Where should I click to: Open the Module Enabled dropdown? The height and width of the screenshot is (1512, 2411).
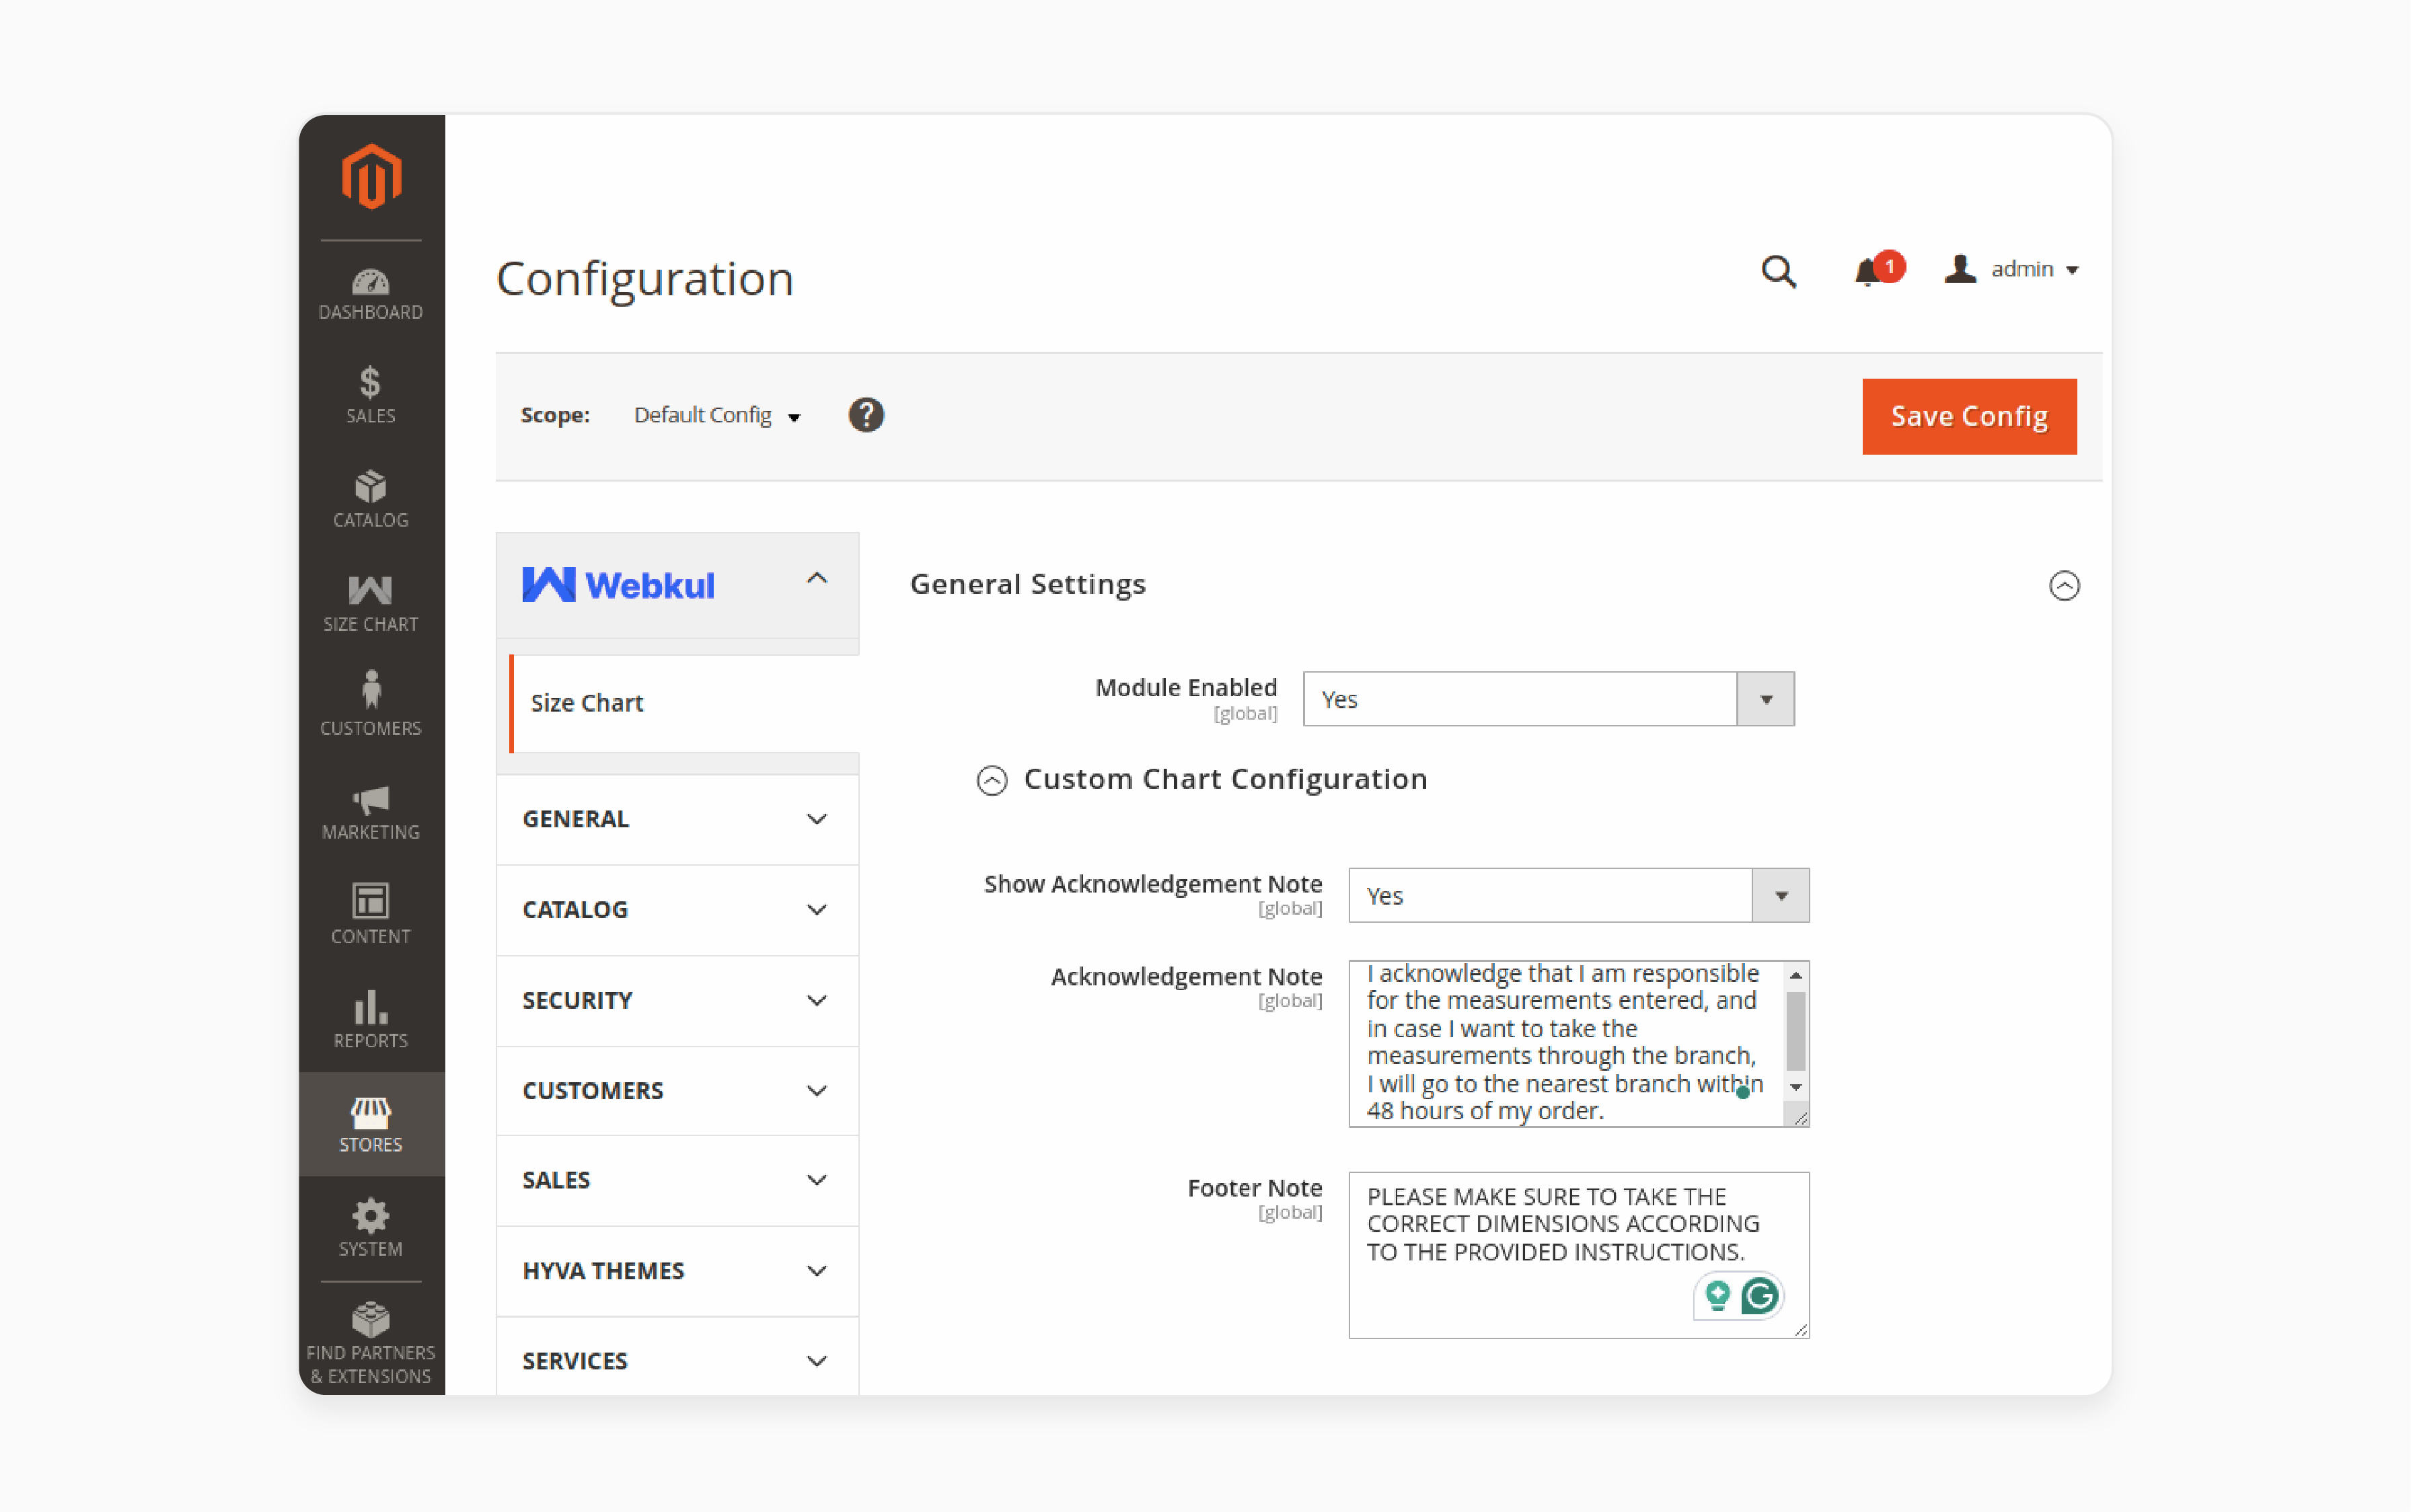tap(1548, 699)
